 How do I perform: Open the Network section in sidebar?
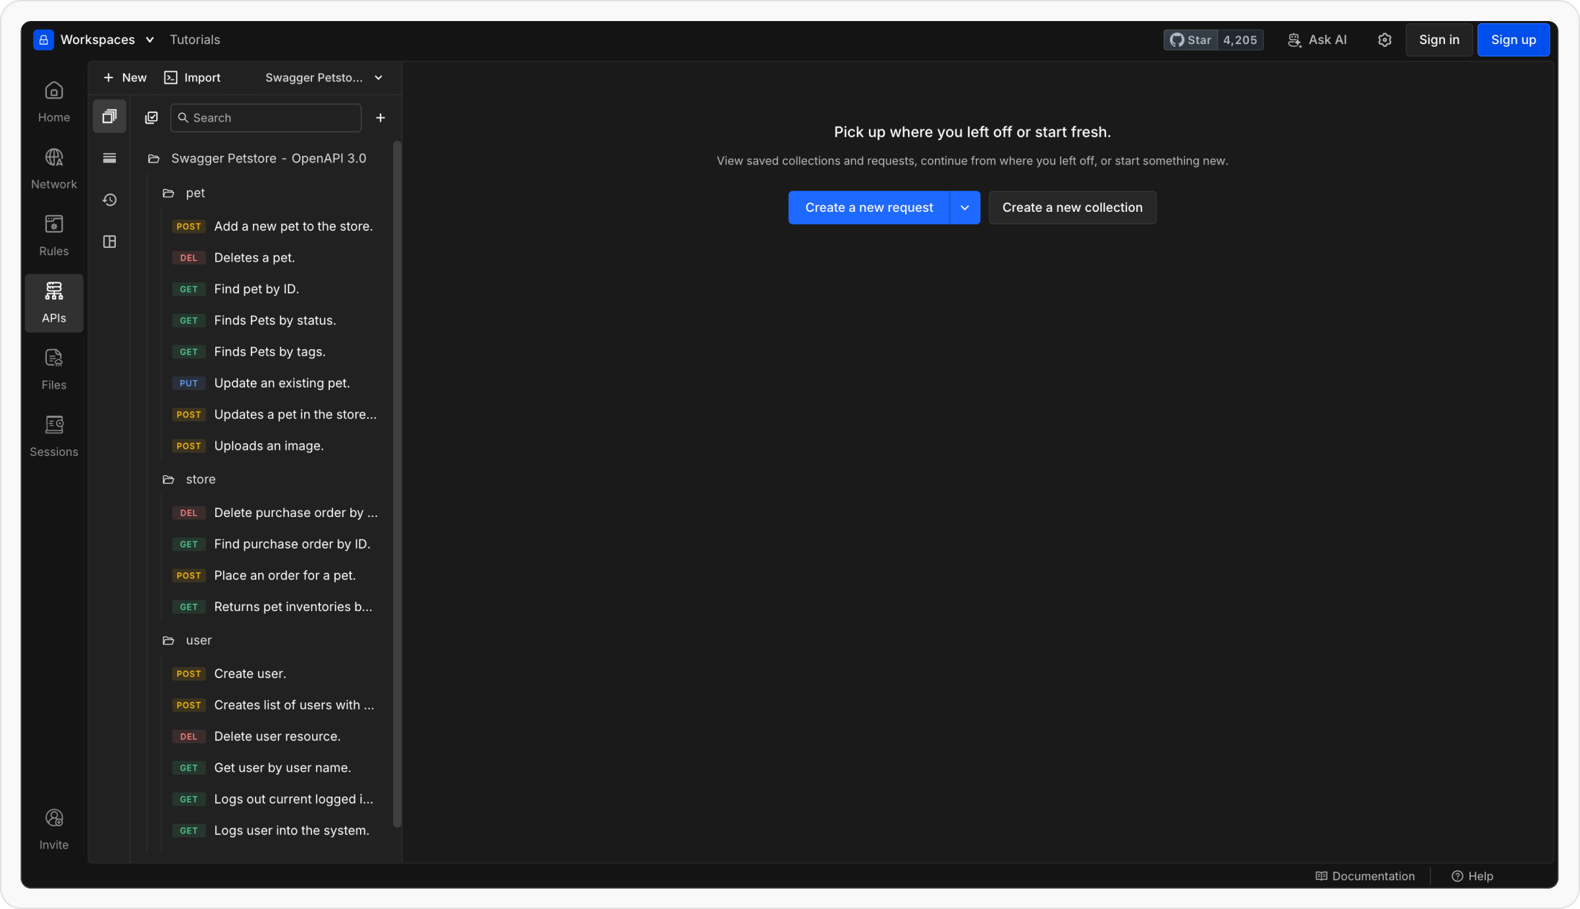point(53,168)
